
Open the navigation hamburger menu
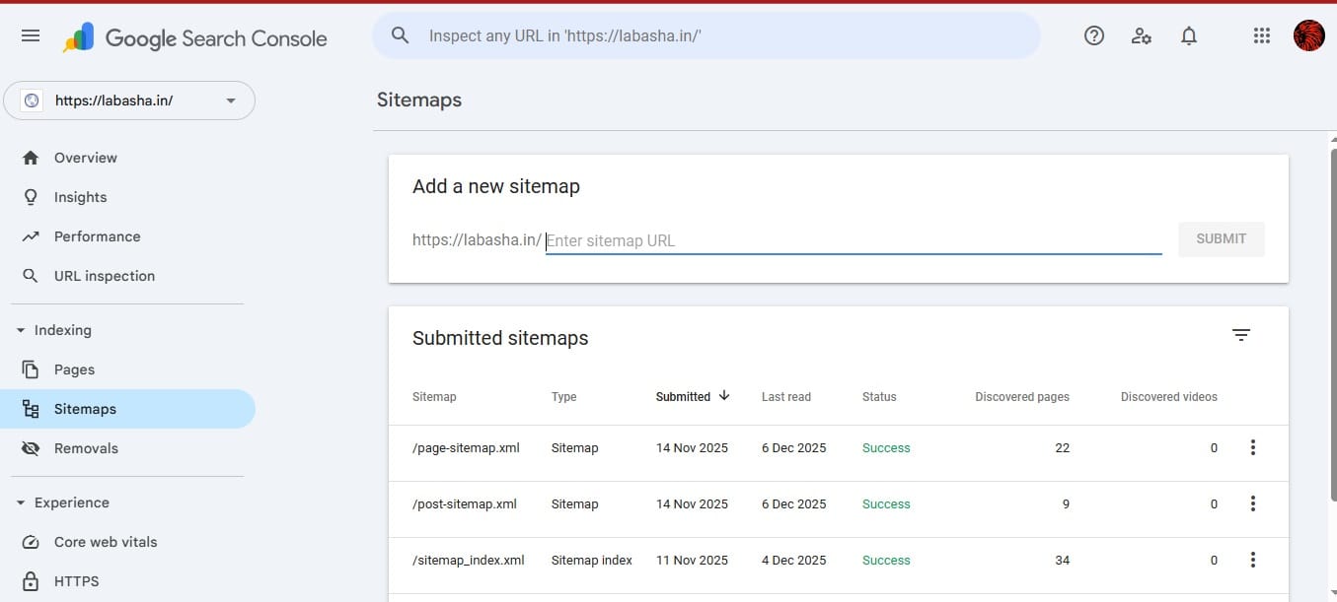[30, 35]
